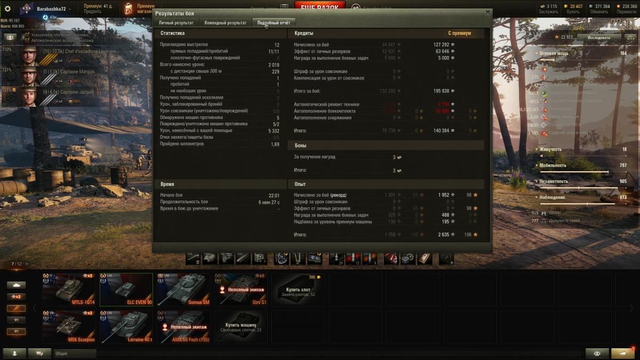Open the shell slot showing 12 rounds

(x=353, y=258)
